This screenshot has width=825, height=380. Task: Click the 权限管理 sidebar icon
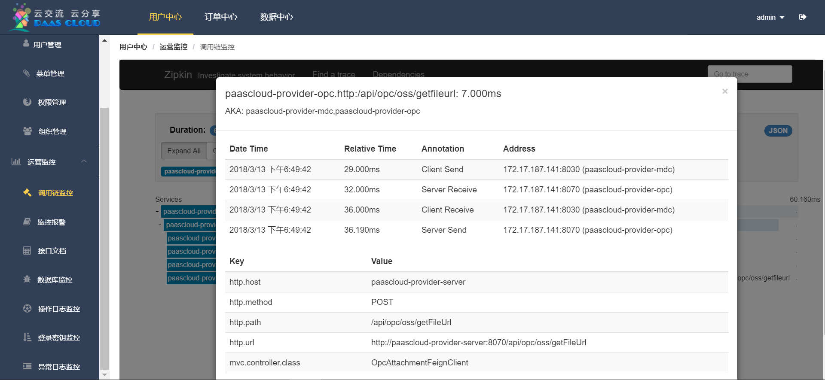[x=27, y=102]
